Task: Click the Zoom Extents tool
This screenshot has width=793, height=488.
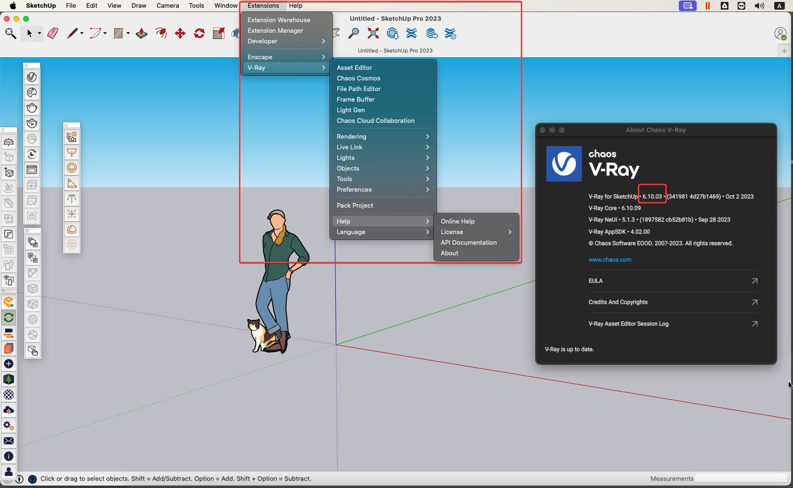Action: tap(373, 33)
